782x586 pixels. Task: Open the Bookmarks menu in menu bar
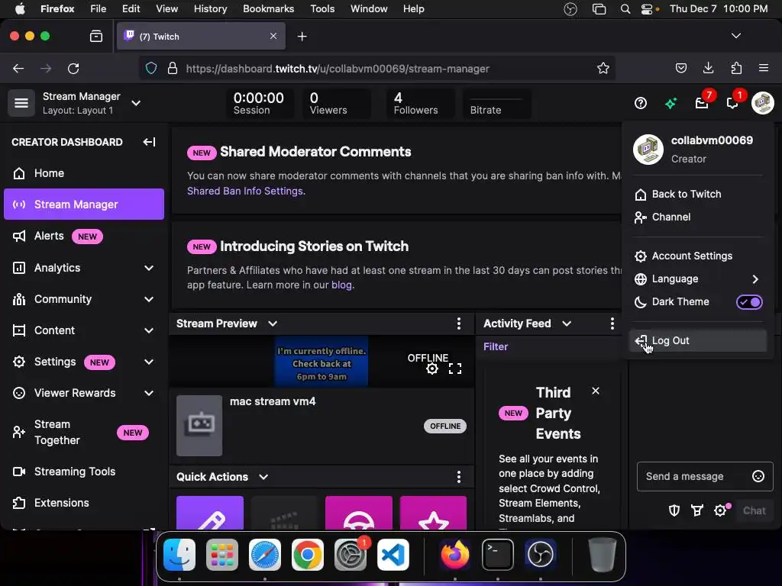pyautogui.click(x=268, y=9)
